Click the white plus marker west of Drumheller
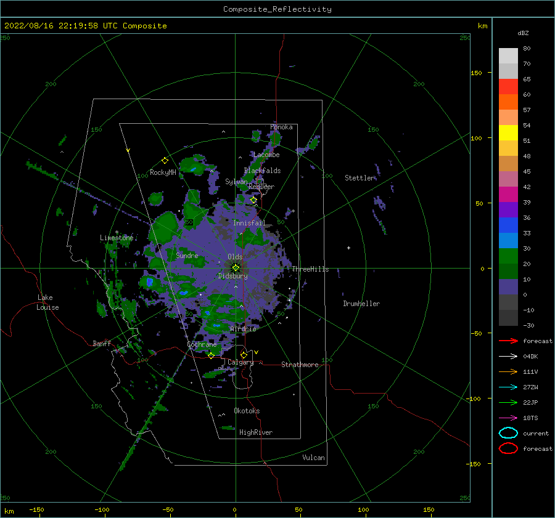The height and width of the screenshot is (518, 555). [348, 248]
